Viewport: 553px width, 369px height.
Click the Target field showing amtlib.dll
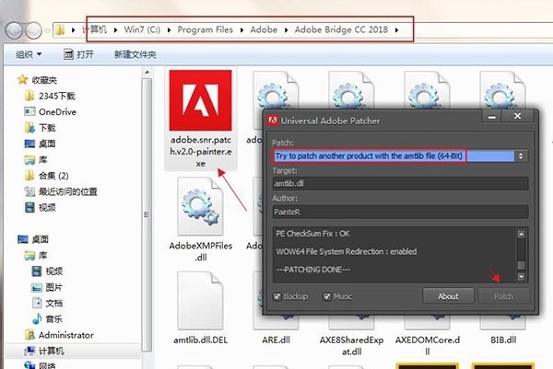400,183
